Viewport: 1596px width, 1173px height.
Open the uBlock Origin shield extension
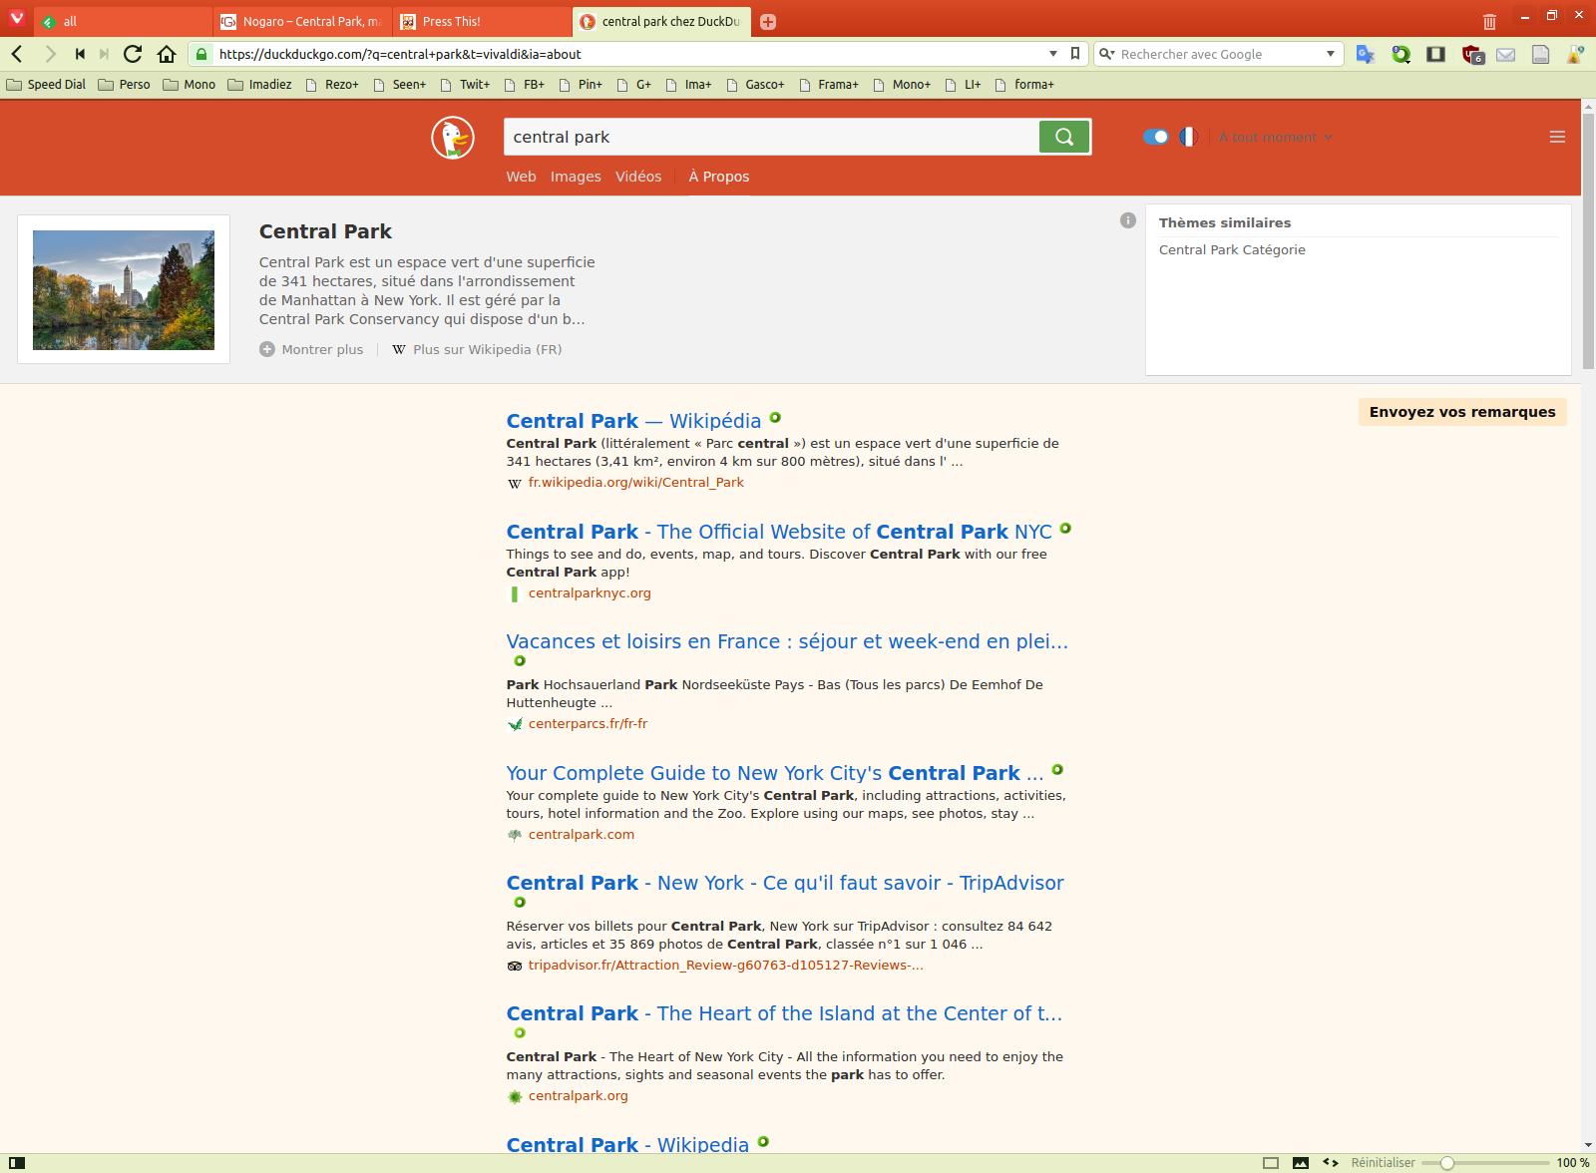[1472, 55]
